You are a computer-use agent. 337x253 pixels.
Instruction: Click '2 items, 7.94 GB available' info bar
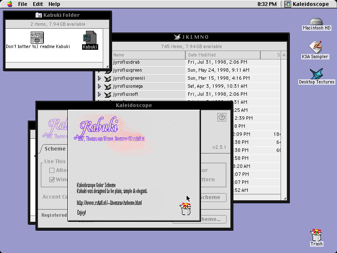[58, 24]
